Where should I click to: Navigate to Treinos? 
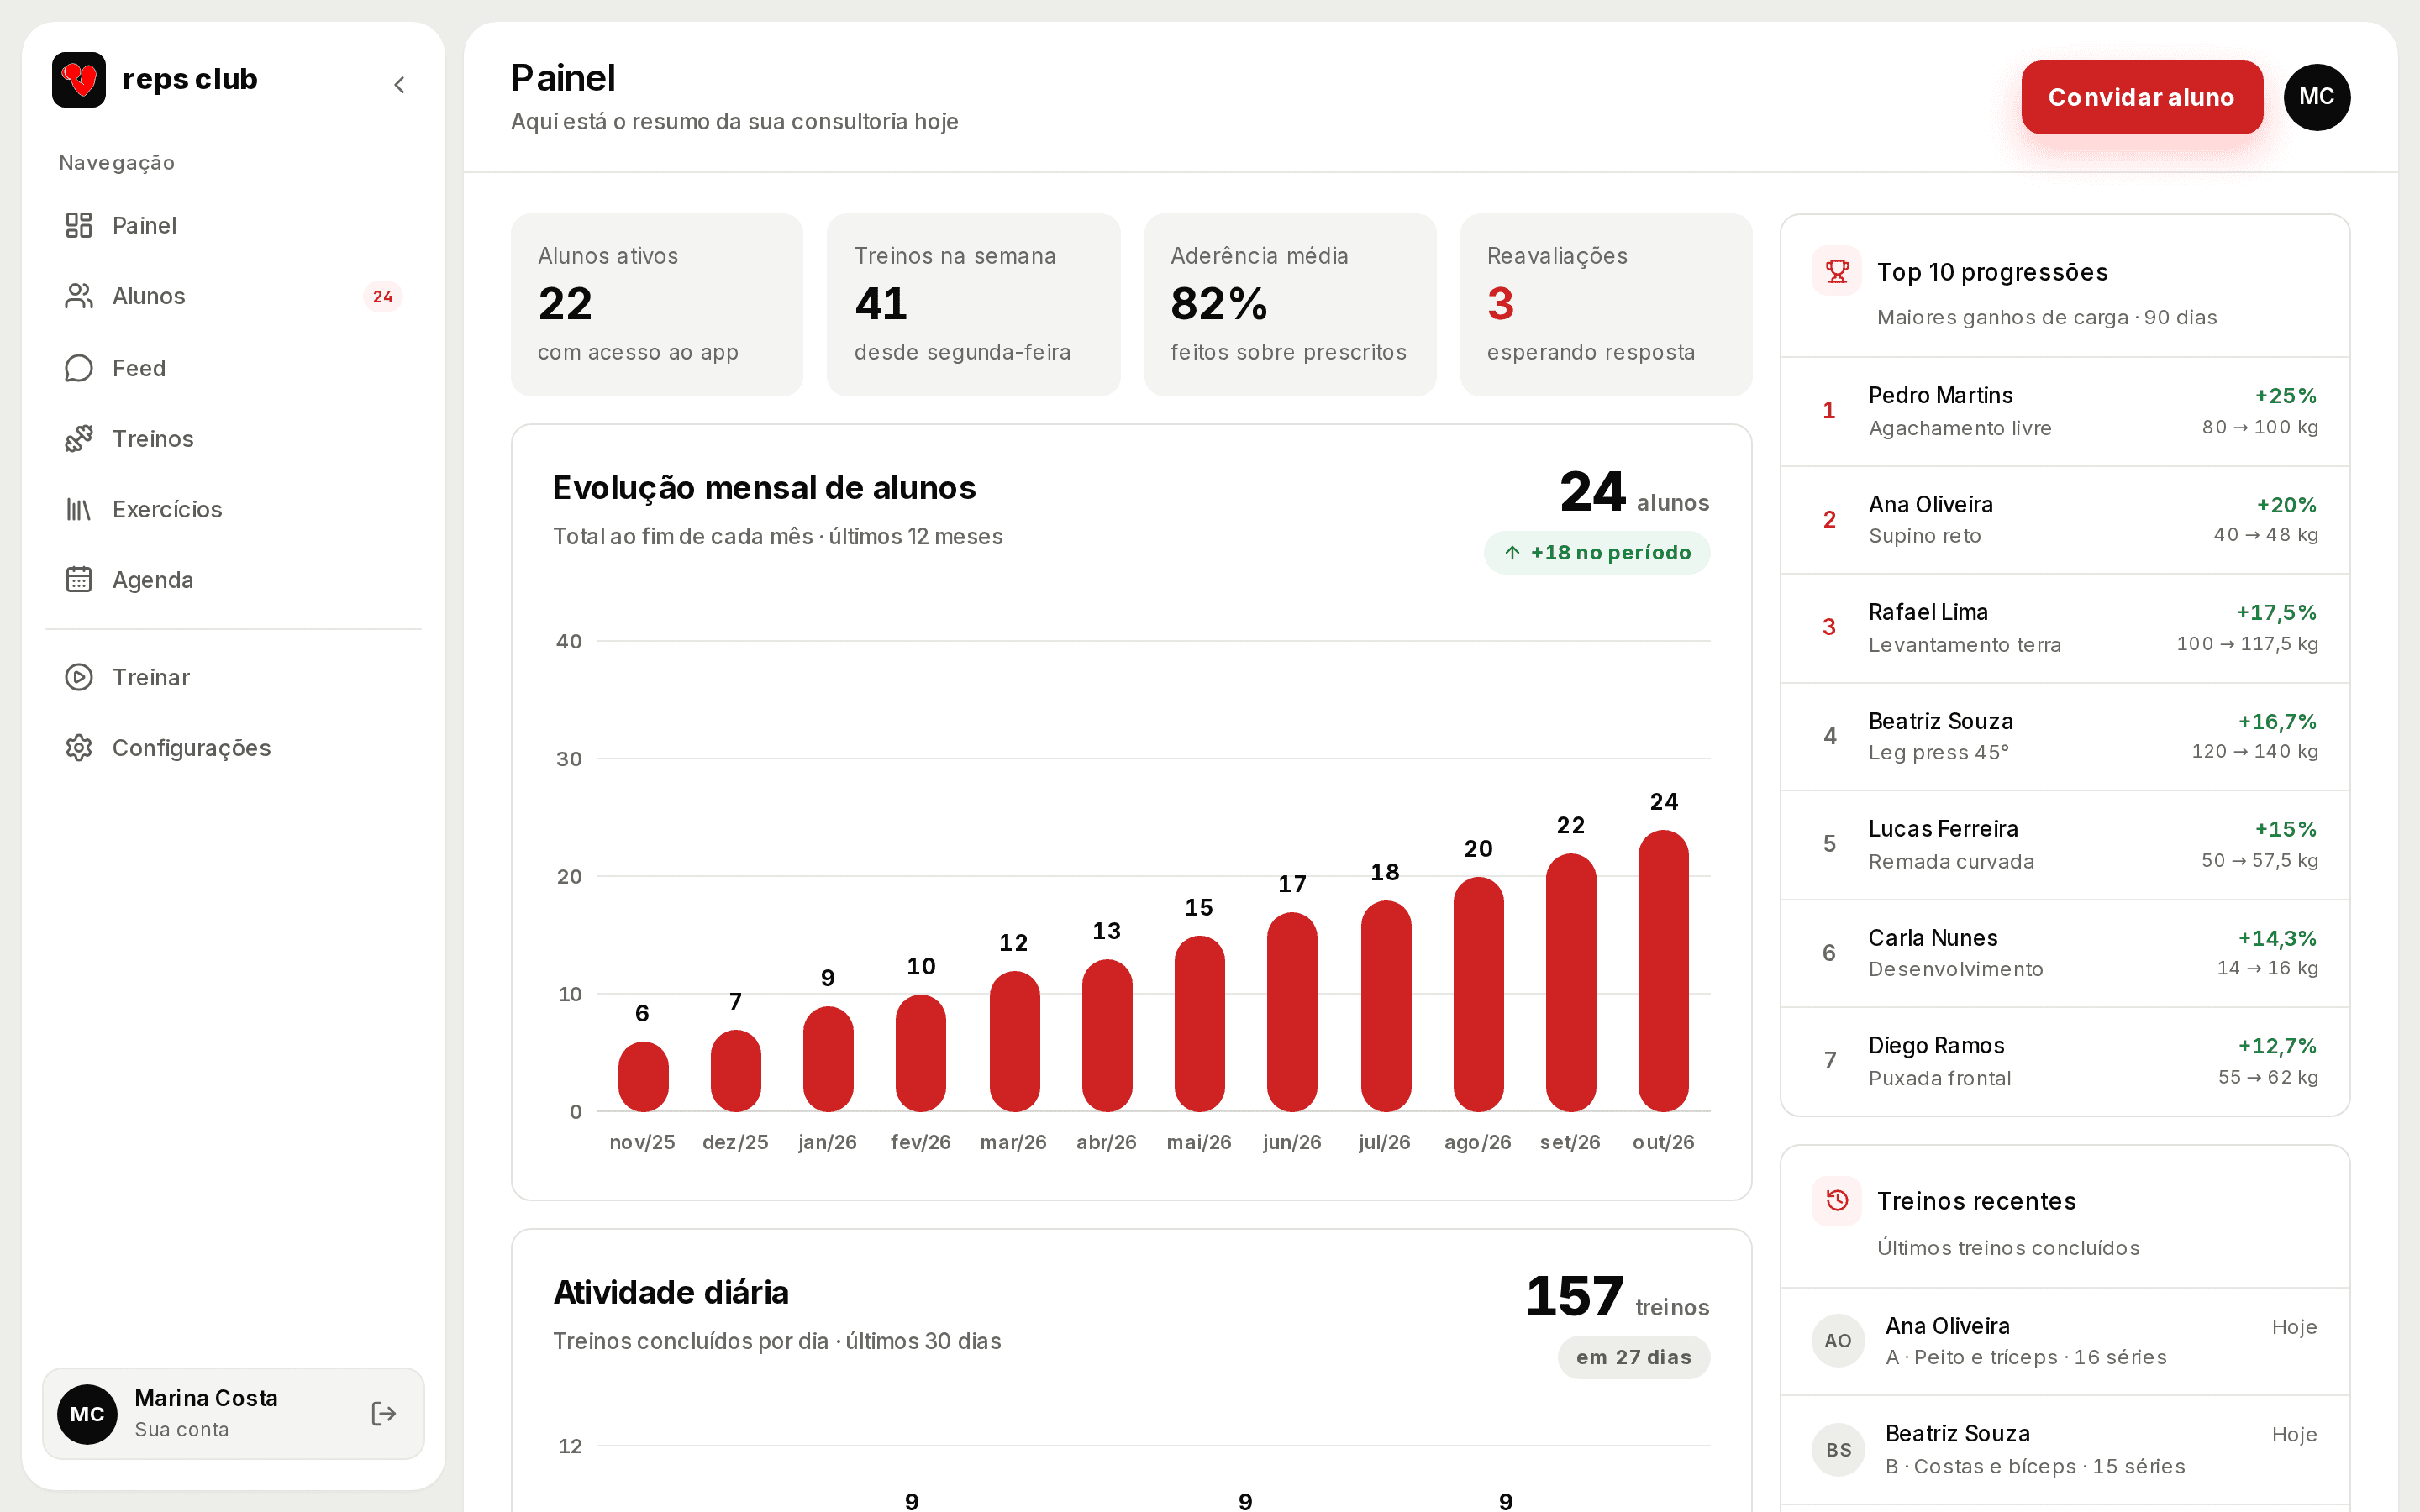tap(233, 438)
